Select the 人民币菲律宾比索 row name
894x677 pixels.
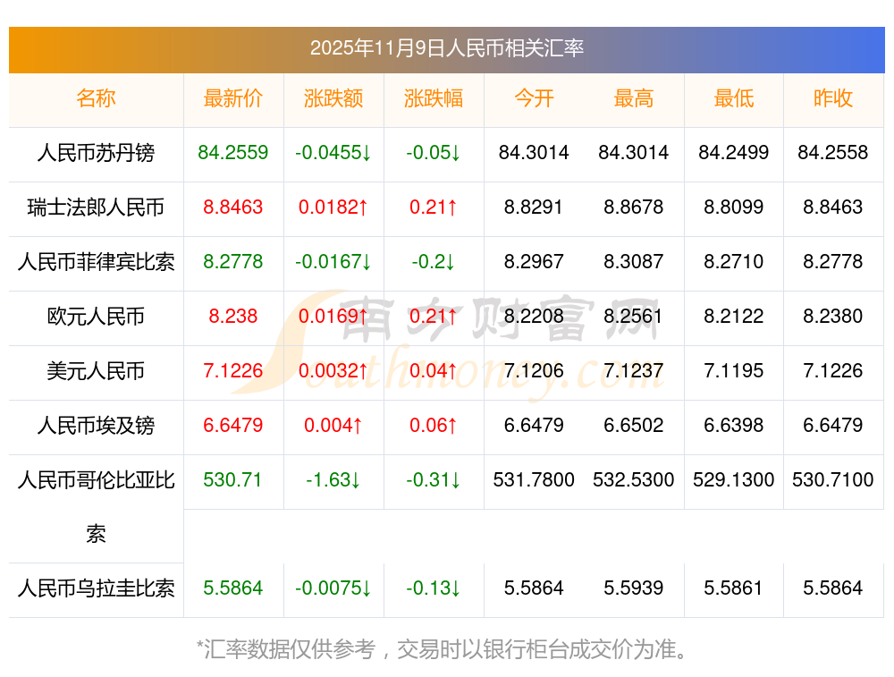(96, 262)
